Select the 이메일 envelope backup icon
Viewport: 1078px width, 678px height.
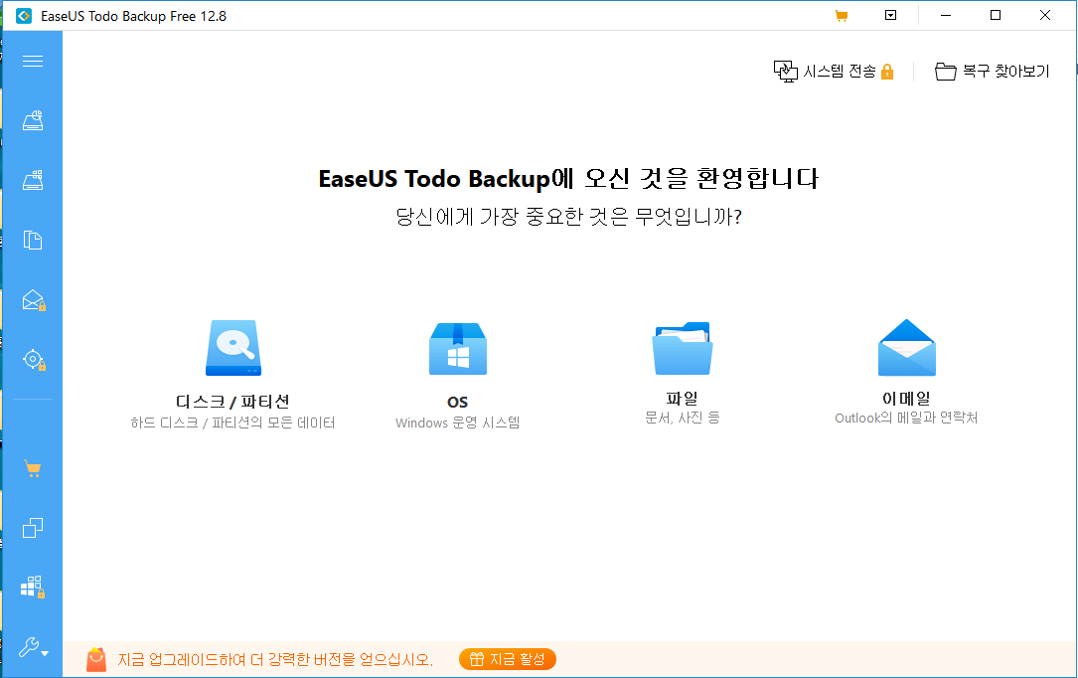pyautogui.click(x=907, y=347)
